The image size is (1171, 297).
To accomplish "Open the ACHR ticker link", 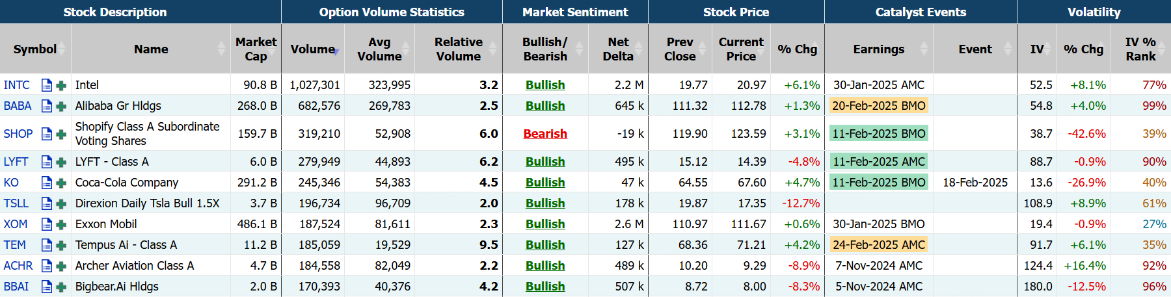I will 18,266.
